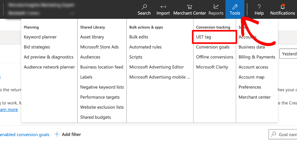
Task: Click the enabled conversion goals link
Action: coord(24,135)
